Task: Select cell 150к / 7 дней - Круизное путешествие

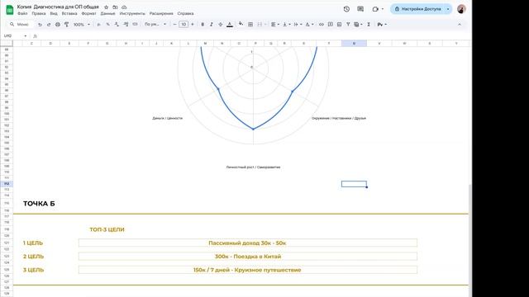Action: 248,270
